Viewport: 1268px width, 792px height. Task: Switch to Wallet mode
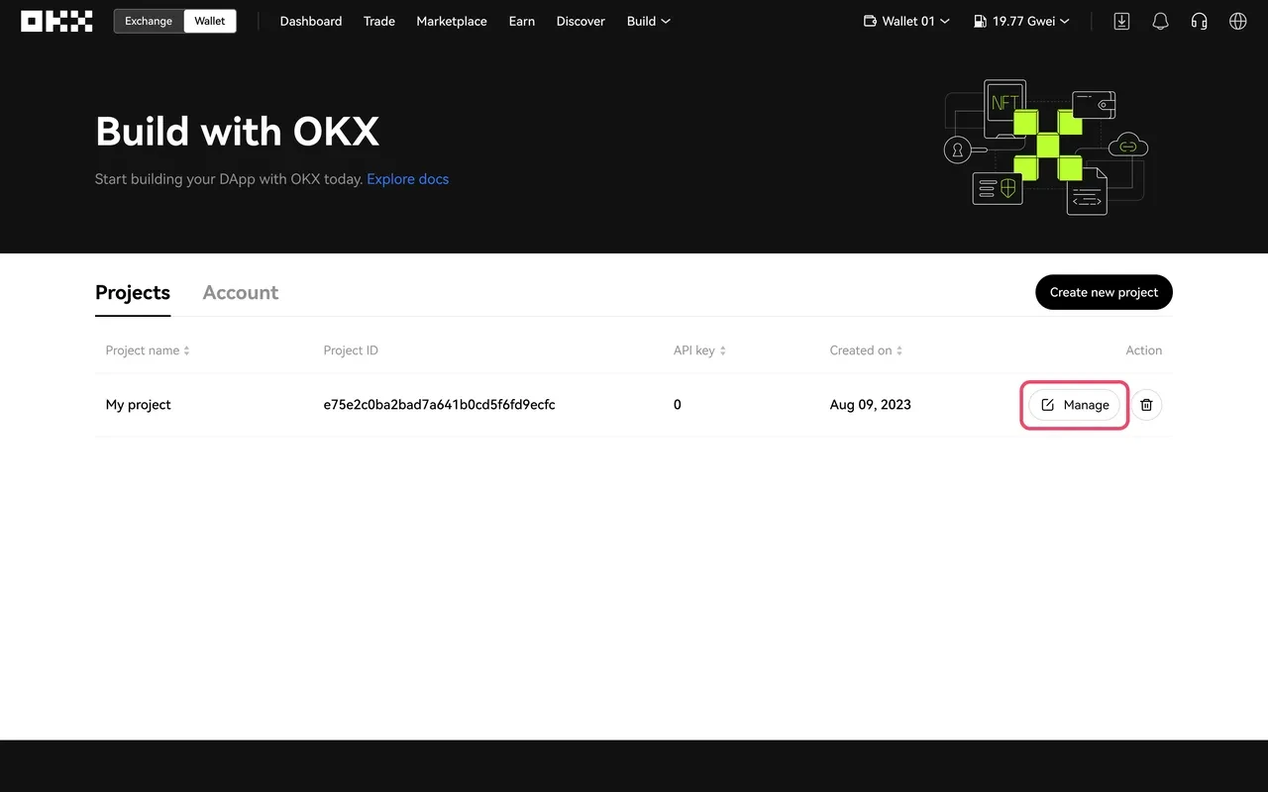coord(210,21)
